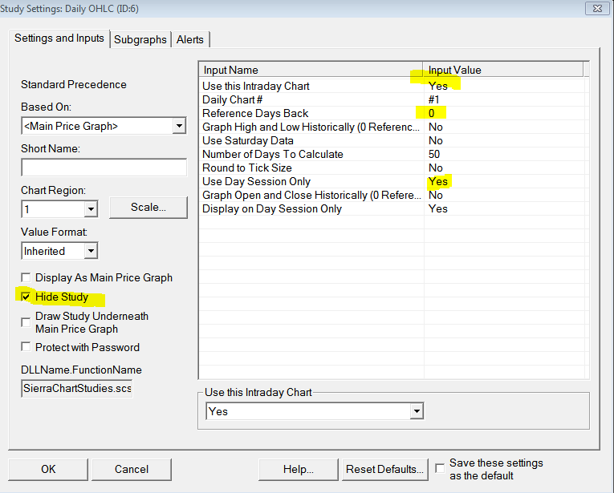Image resolution: width=614 pixels, height=493 pixels.
Task: Select the Round to Tick Size row
Action: point(393,168)
